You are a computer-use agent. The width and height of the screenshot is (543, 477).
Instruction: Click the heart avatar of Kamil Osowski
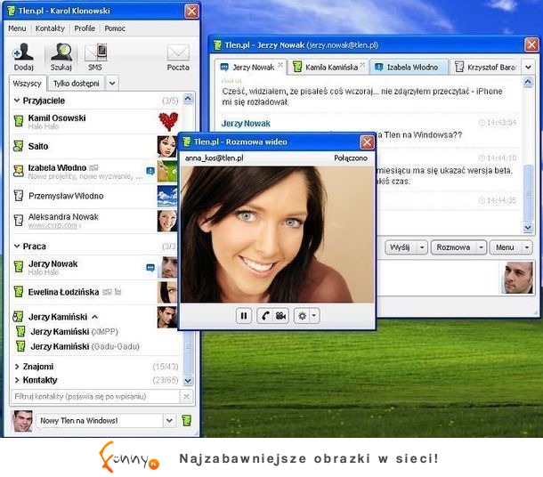[168, 122]
